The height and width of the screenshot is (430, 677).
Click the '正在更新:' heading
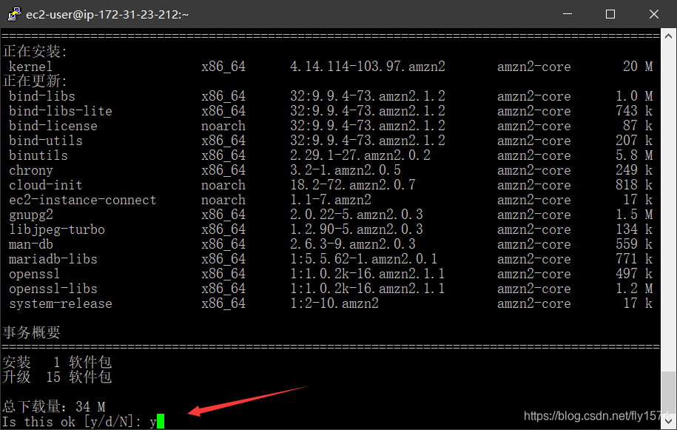[x=35, y=81]
